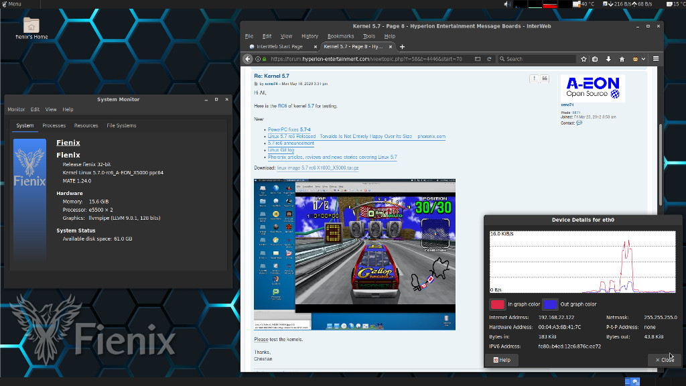Toggle reader view icon in address bar

[x=478, y=59]
